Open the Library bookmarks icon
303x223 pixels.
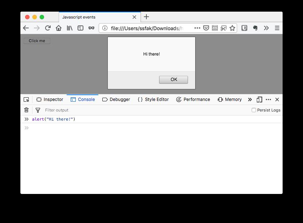tap(70, 28)
